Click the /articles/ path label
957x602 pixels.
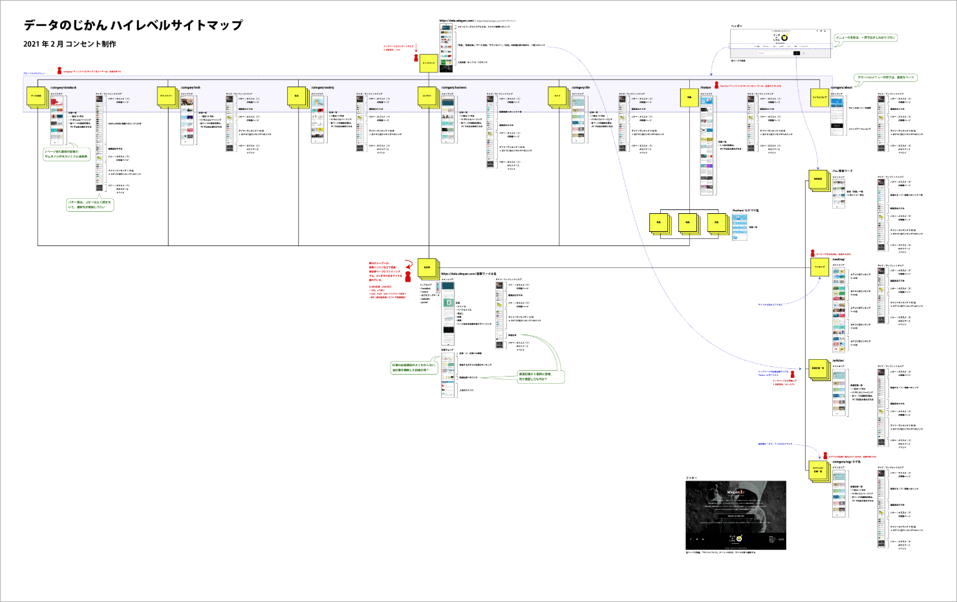point(838,360)
